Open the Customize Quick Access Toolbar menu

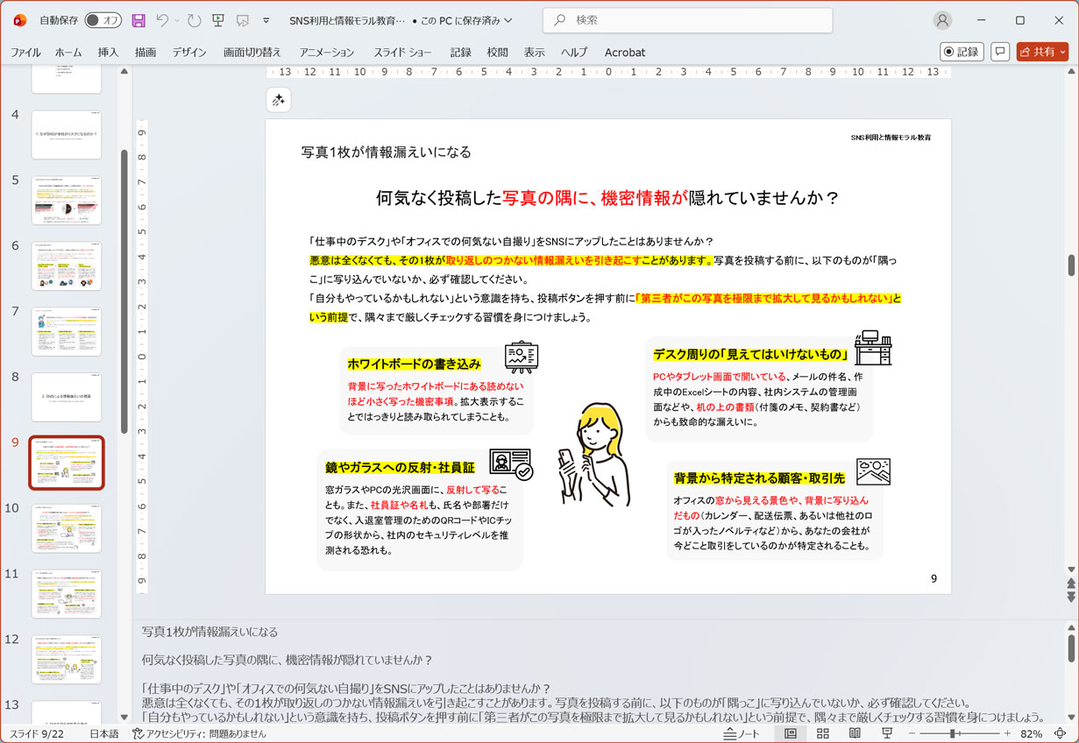point(267,20)
